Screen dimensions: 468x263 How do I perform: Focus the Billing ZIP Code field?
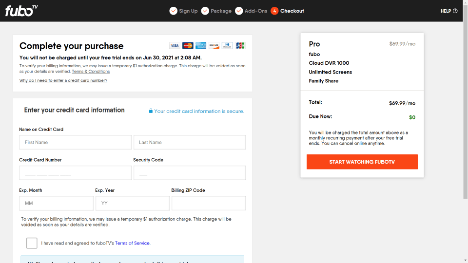209,204
